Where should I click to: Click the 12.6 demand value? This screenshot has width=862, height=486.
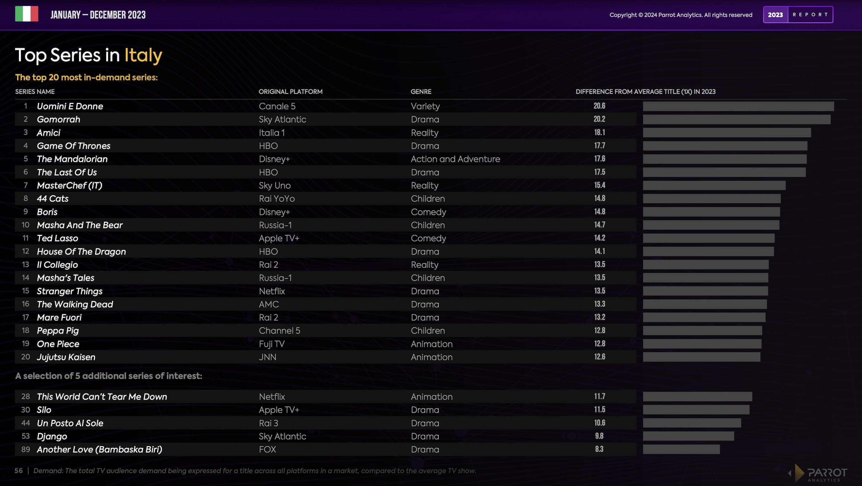coord(599,357)
